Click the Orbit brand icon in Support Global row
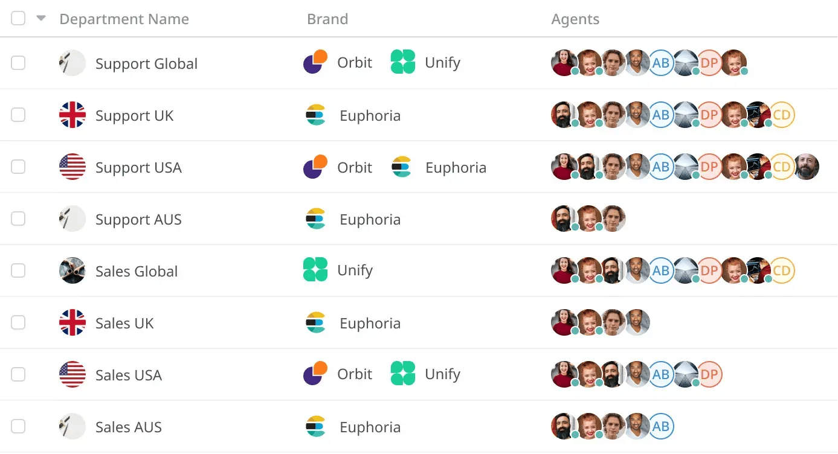This screenshot has width=838, height=454. (x=315, y=62)
